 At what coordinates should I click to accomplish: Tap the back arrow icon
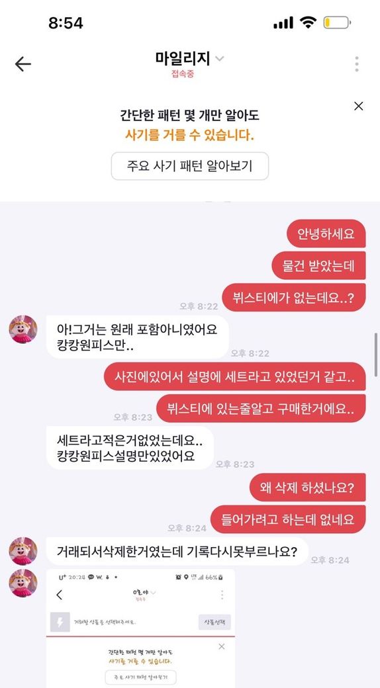[23, 64]
